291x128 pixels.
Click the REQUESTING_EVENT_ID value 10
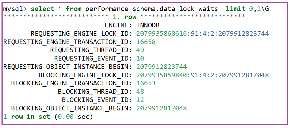[x=140, y=58]
